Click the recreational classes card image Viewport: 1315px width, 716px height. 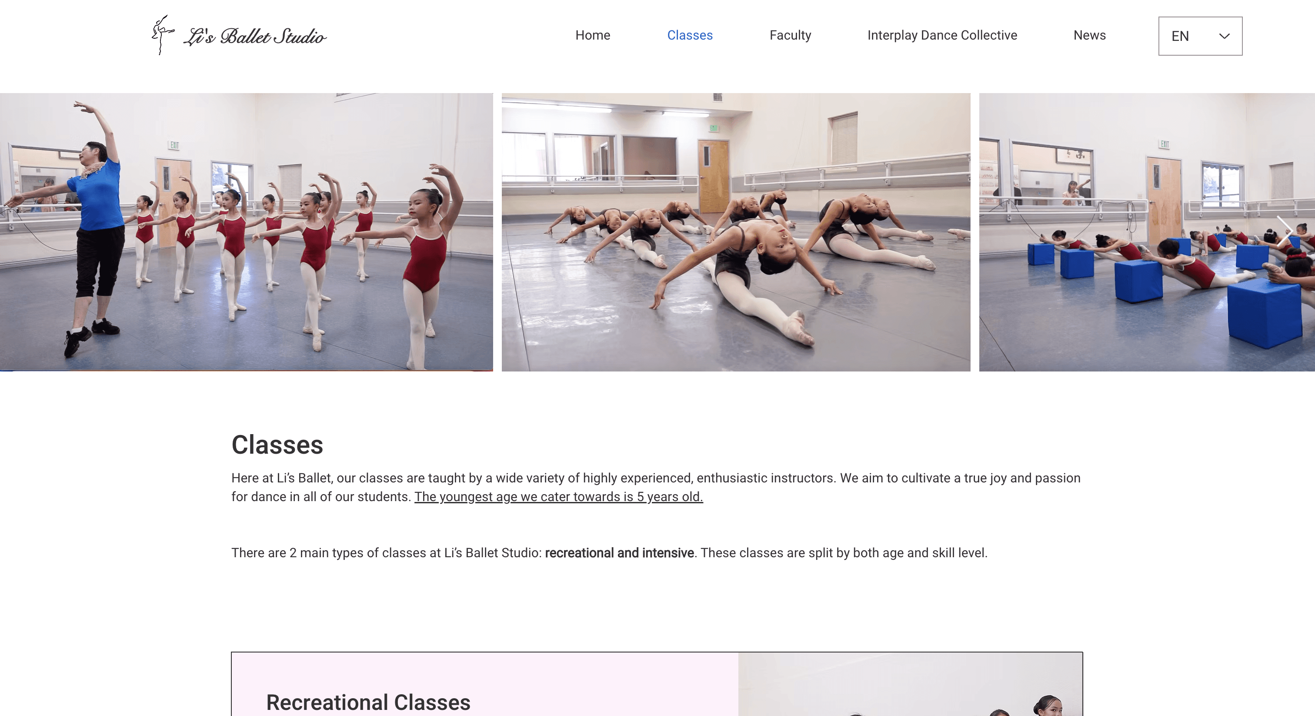[910, 684]
